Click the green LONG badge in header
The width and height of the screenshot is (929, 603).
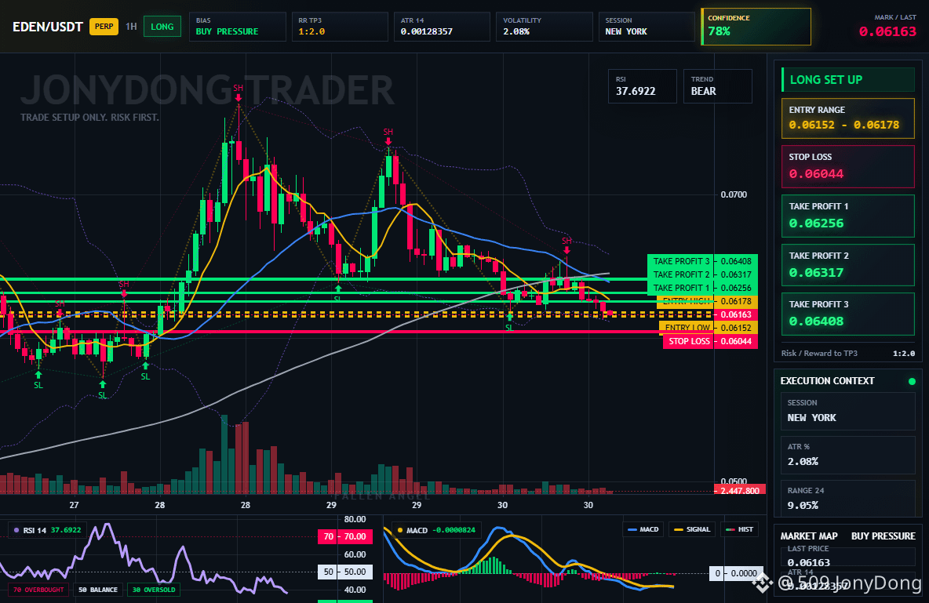tap(162, 27)
